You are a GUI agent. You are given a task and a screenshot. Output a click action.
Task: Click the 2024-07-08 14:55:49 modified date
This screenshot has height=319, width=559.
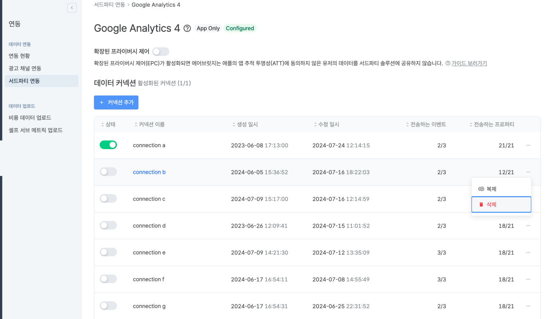click(341, 279)
